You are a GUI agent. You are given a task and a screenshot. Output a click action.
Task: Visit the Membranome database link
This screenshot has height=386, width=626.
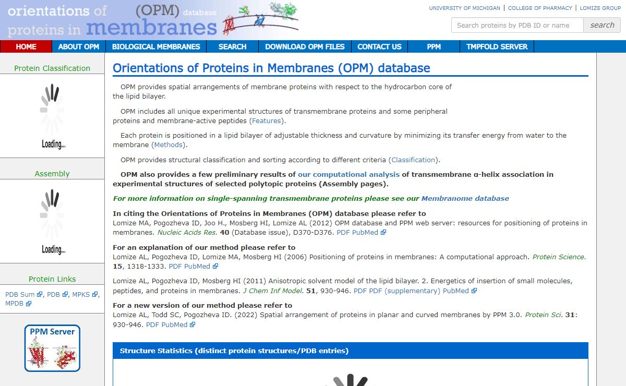point(465,198)
